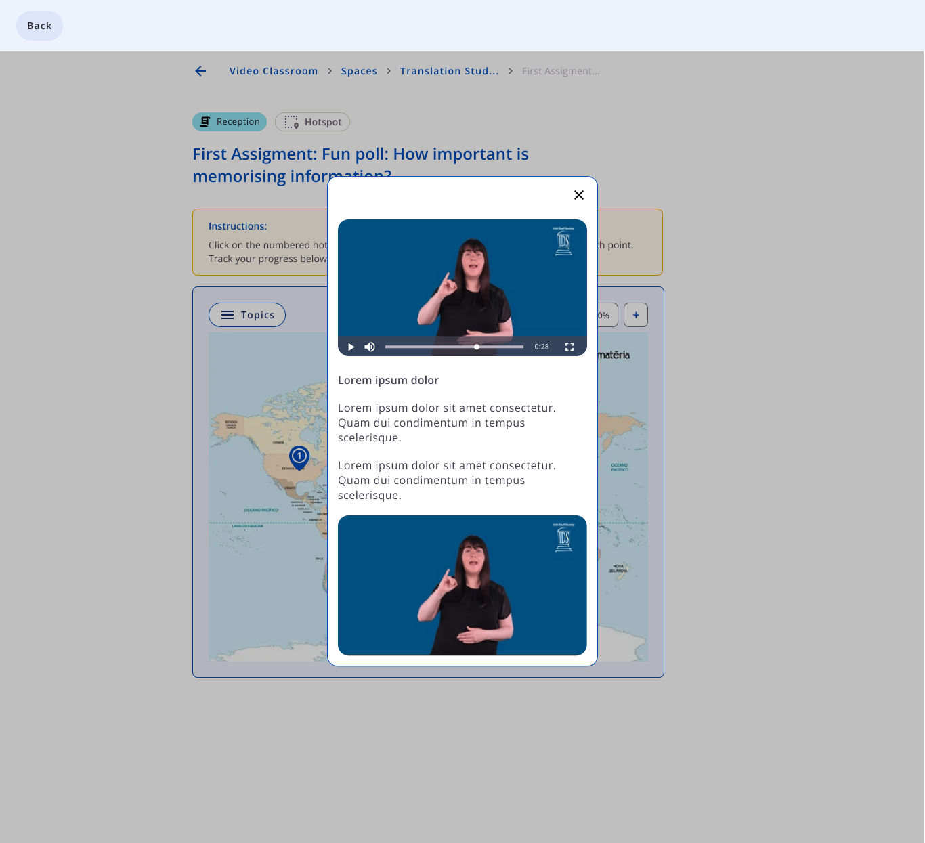Open the Spaces breadcrumb link

359,71
